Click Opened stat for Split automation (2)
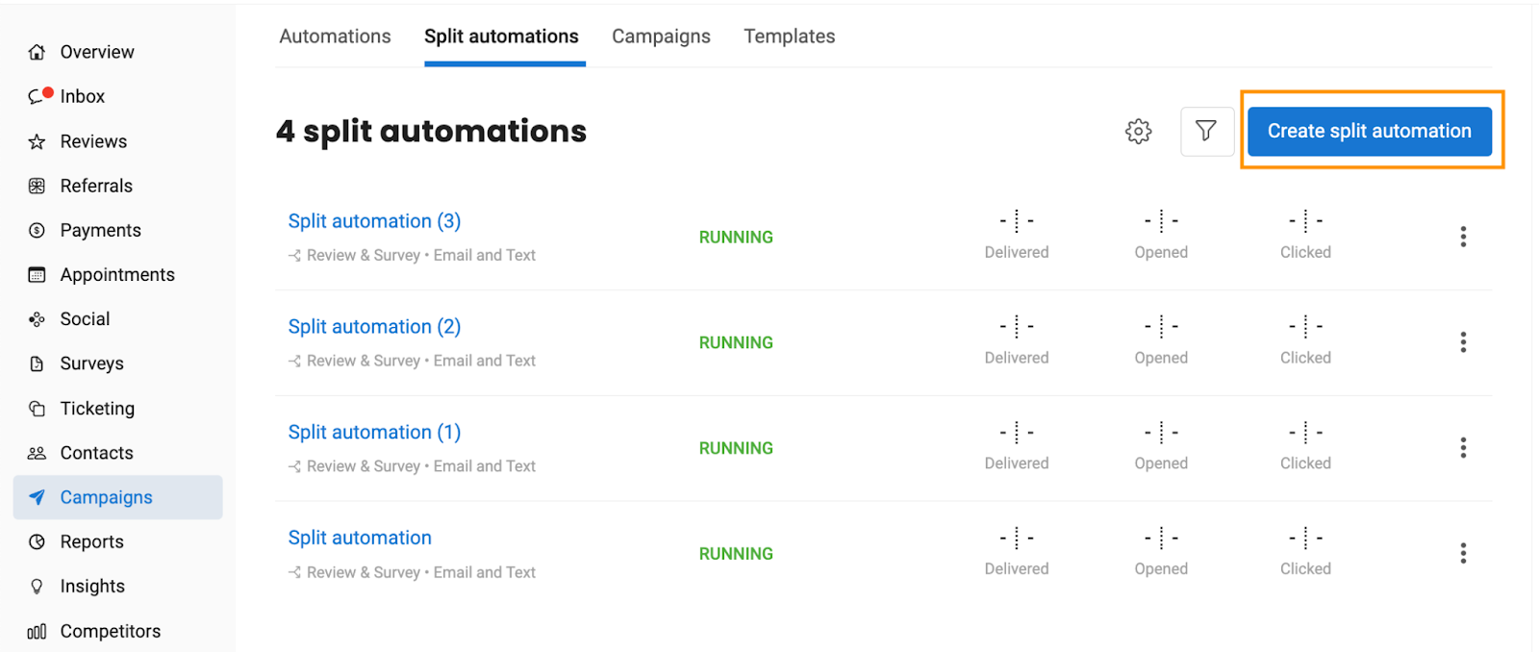Viewport: 1539px width, 652px height. click(x=1161, y=342)
